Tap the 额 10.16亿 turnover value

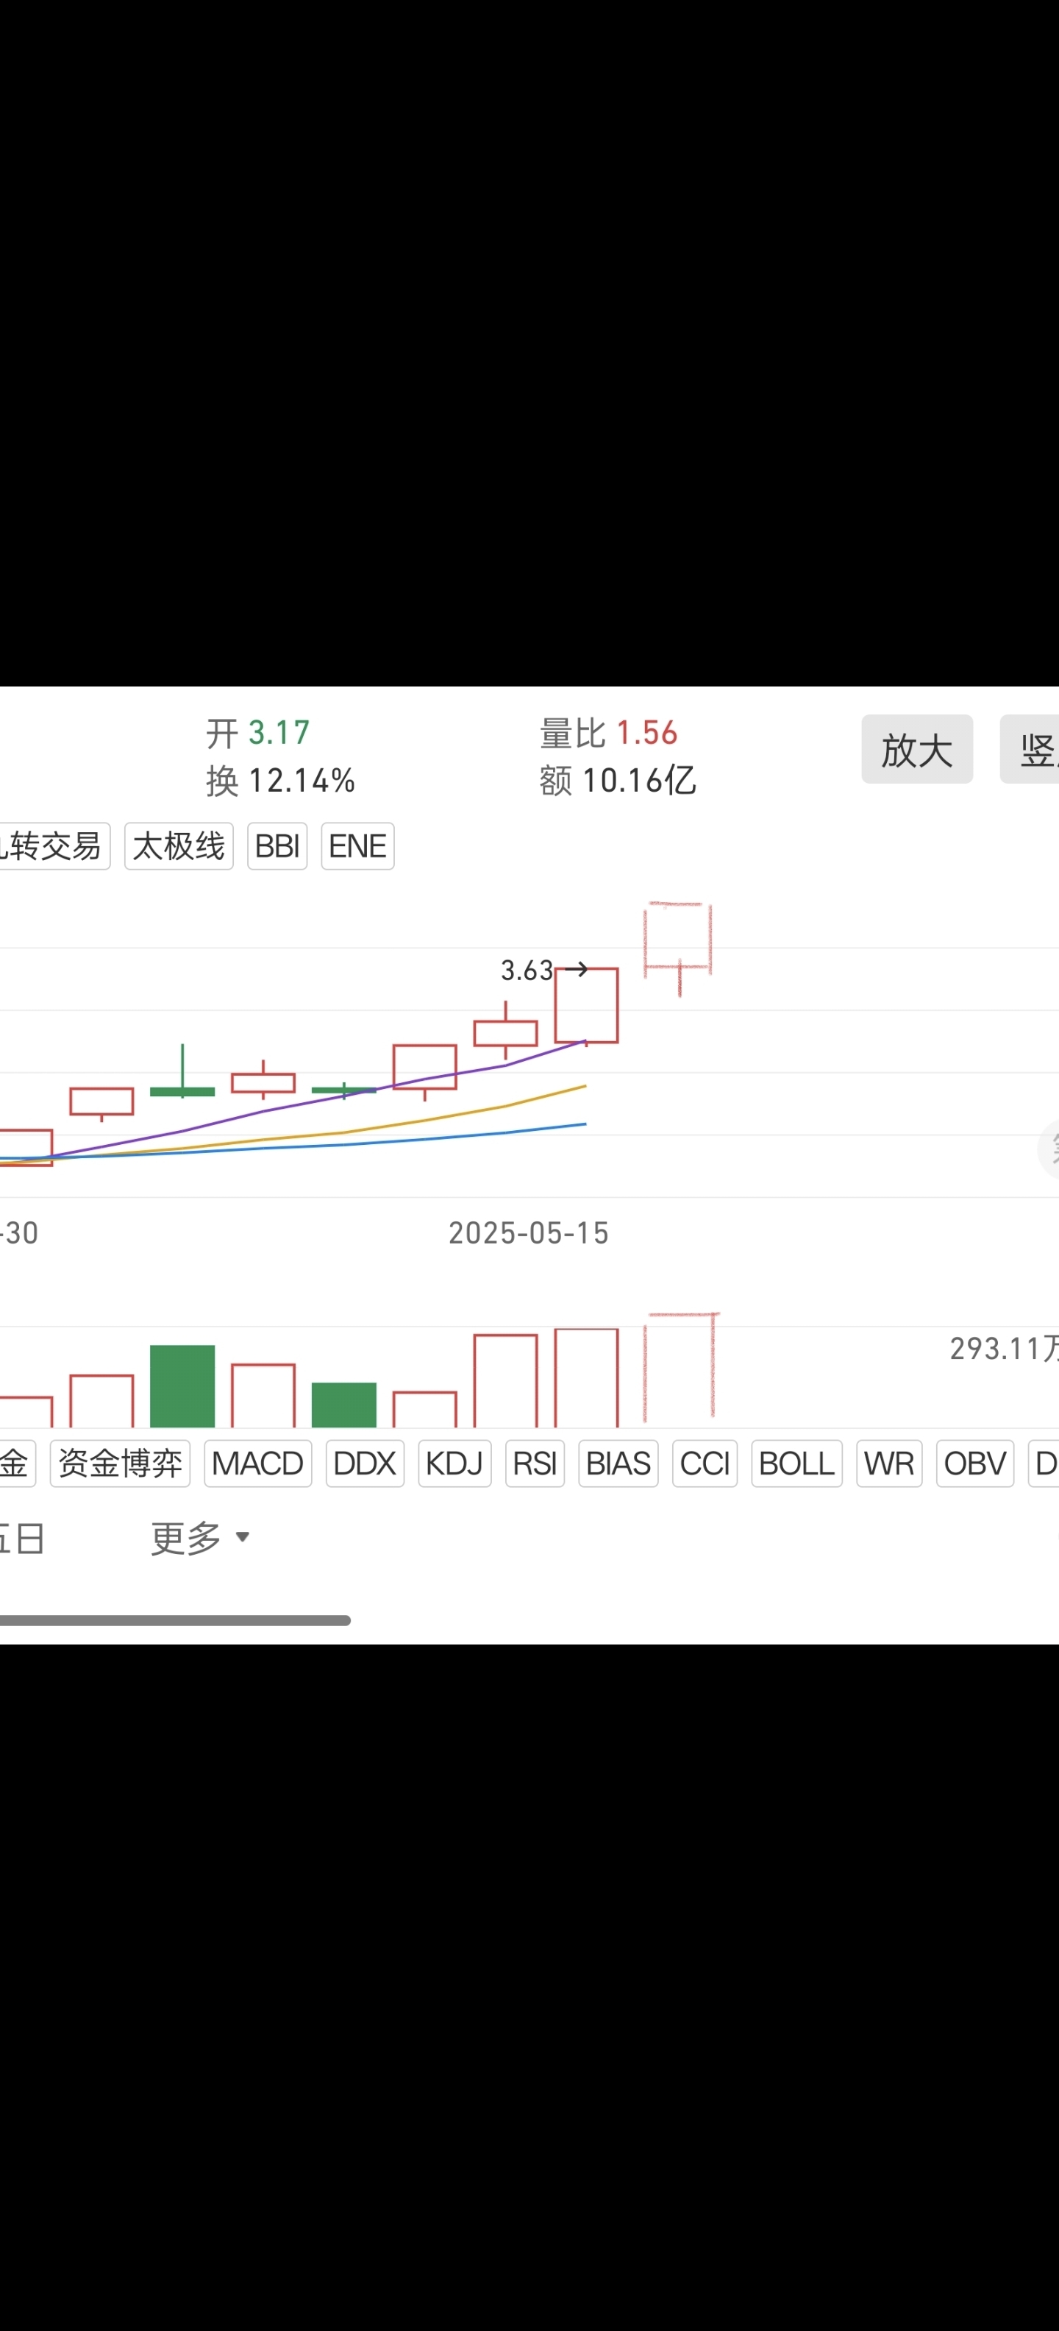[618, 780]
